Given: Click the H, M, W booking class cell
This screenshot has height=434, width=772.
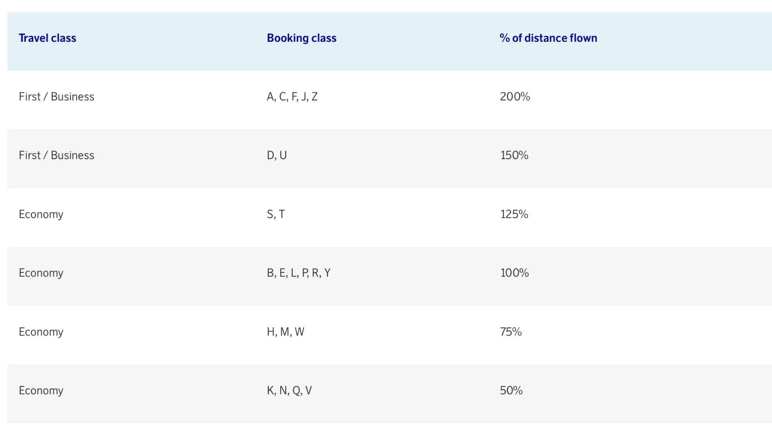Looking at the screenshot, I should pos(285,332).
